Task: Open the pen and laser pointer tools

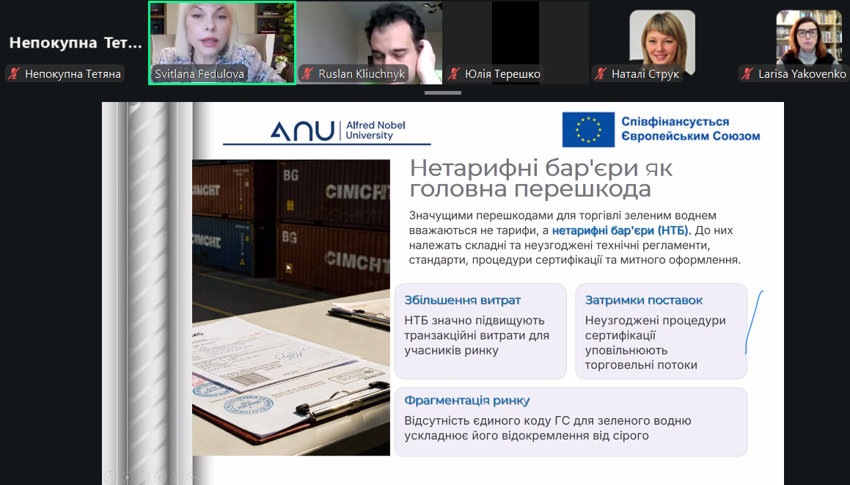Action: [144, 477]
